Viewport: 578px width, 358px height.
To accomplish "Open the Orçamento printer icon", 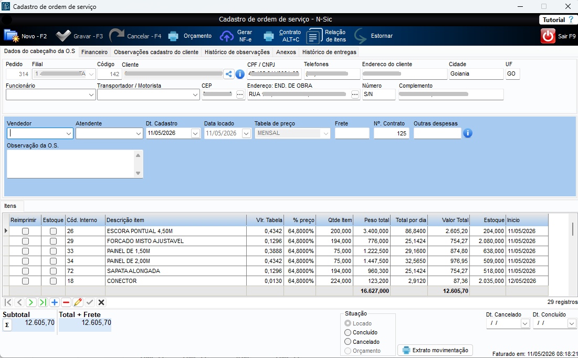I will (x=173, y=36).
